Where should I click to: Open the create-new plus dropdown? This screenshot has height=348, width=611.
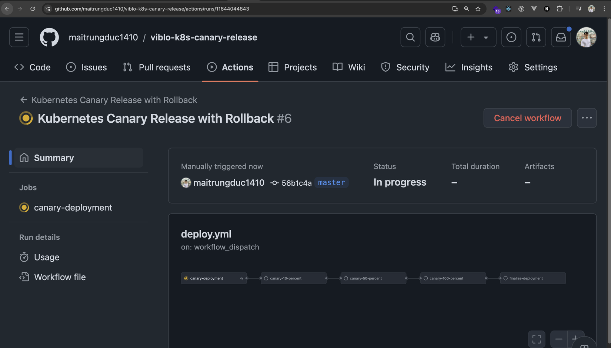pyautogui.click(x=478, y=37)
